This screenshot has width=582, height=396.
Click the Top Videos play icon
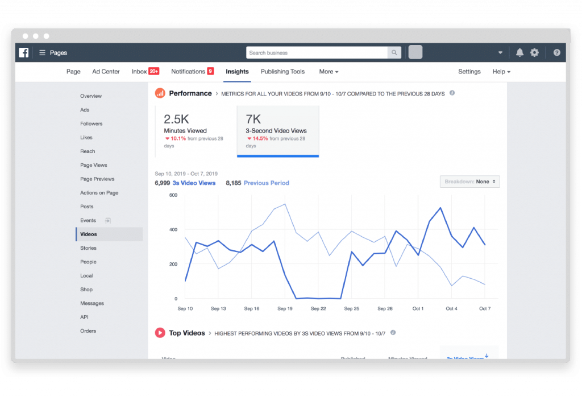[x=160, y=333]
